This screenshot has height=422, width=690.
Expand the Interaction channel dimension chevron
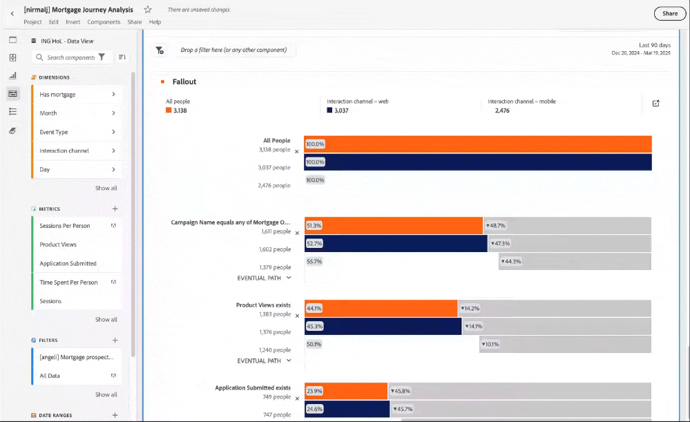[113, 151]
